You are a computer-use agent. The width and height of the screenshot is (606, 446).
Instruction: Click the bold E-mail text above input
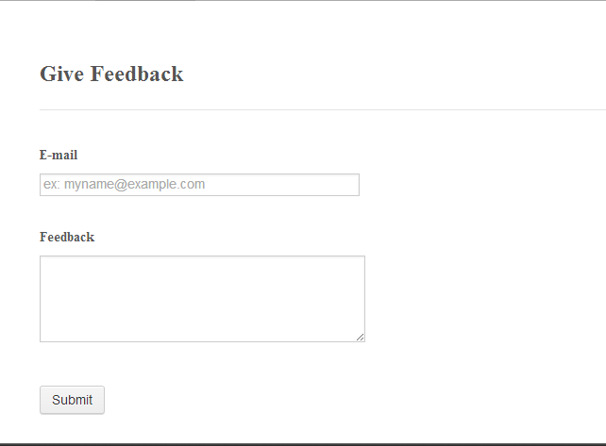click(59, 156)
